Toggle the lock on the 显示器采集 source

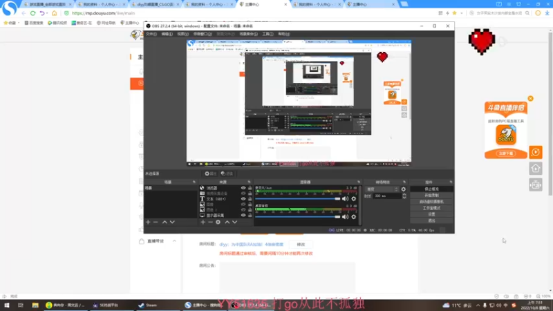(250, 215)
